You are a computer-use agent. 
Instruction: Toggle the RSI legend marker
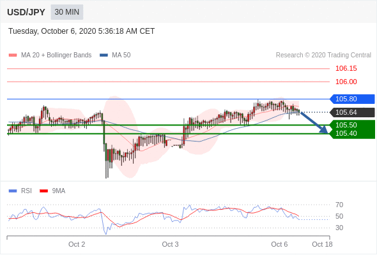point(13,191)
